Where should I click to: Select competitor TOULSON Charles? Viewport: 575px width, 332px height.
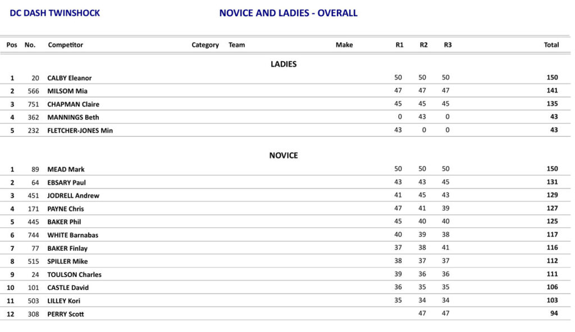[x=74, y=274]
